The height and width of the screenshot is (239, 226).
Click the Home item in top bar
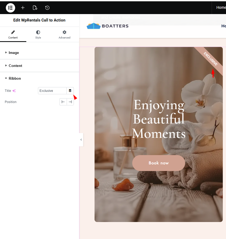pos(221,7)
